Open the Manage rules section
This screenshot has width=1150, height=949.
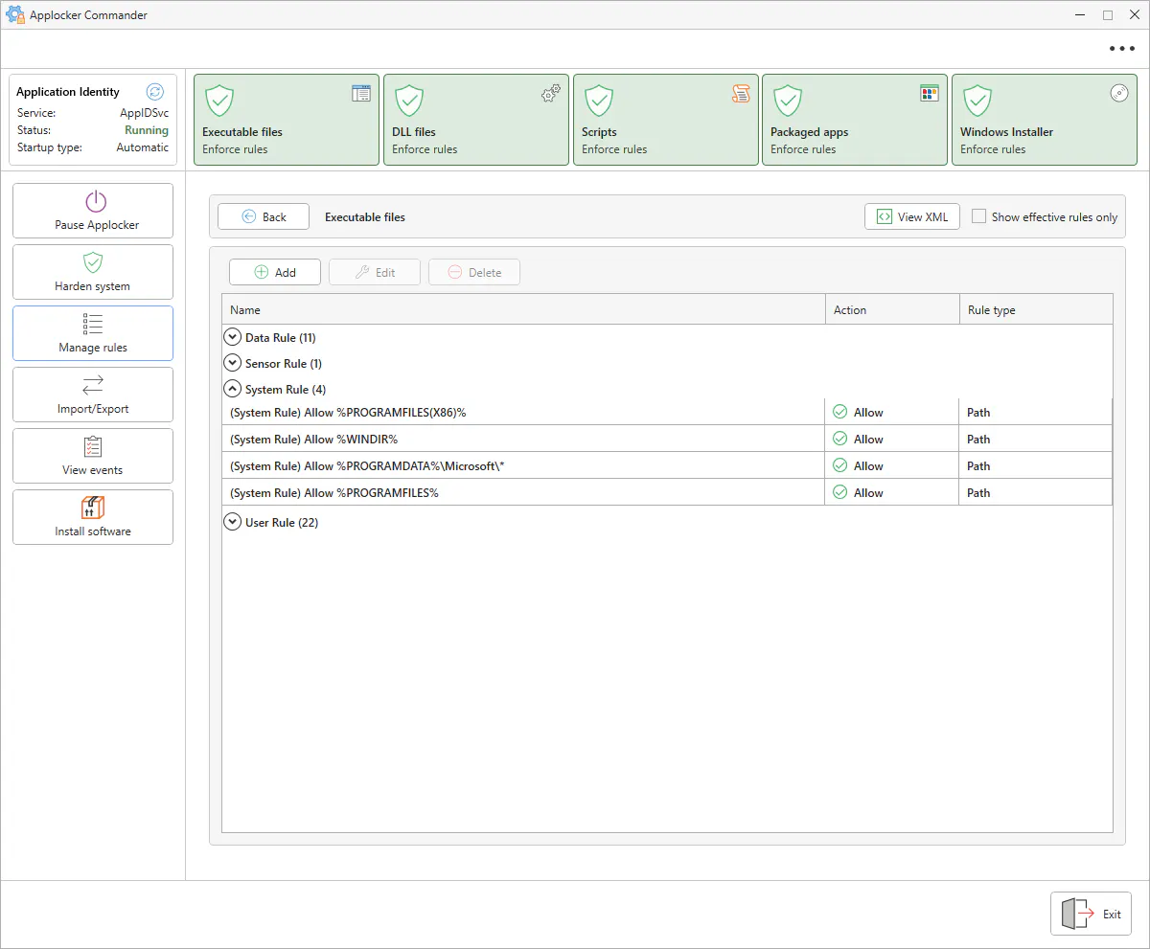click(x=93, y=333)
